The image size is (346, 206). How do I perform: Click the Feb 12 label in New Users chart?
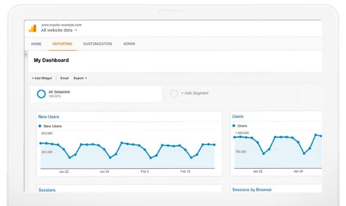(x=186, y=171)
